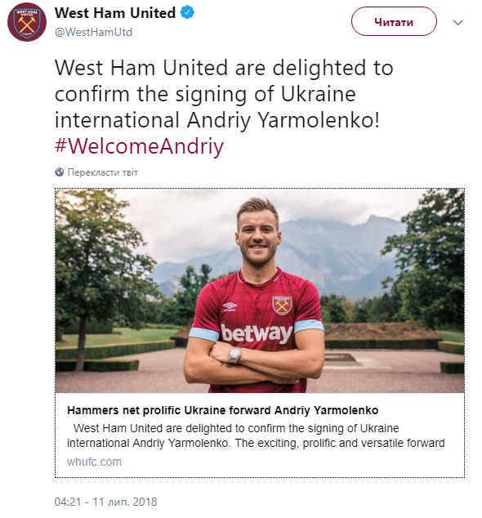
Task: Open the tweet options chevron menu
Action: (457, 22)
